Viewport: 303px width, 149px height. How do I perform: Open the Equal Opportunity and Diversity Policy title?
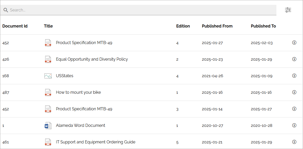click(x=92, y=59)
